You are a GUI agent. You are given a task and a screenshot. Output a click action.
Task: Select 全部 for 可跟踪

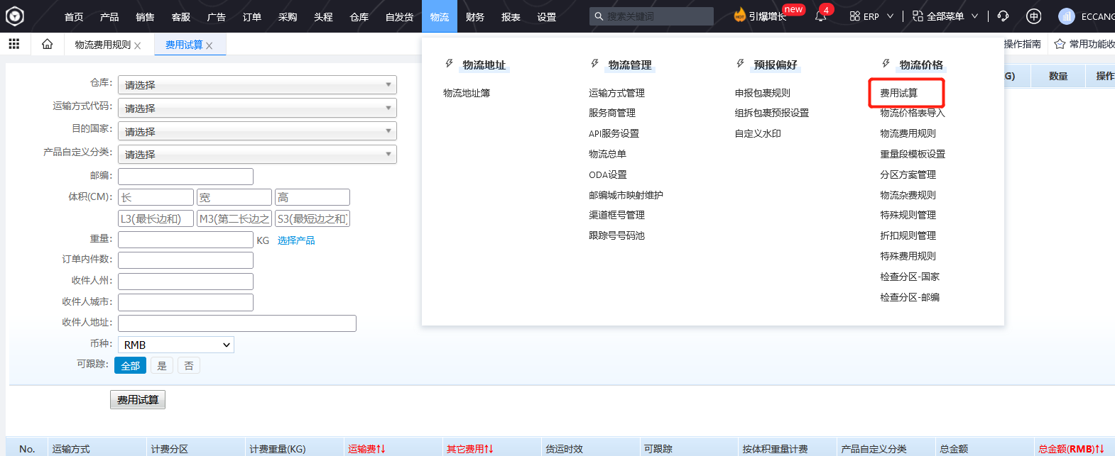(130, 365)
